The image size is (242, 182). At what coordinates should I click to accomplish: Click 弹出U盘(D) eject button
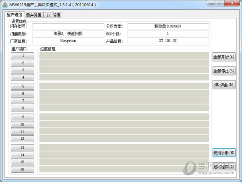tap(224, 85)
